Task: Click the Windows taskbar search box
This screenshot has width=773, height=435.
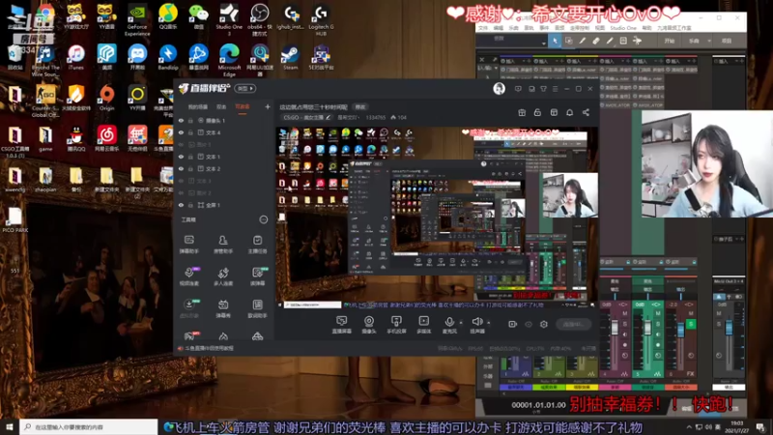Action: 89,426
